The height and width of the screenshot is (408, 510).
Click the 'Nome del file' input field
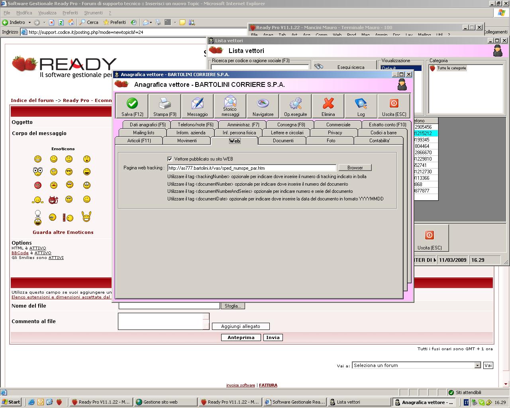click(169, 306)
